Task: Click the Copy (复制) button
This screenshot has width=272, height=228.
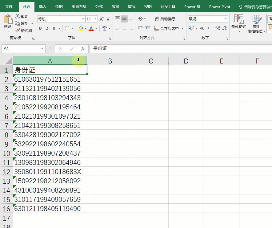Action: coord(22,23)
